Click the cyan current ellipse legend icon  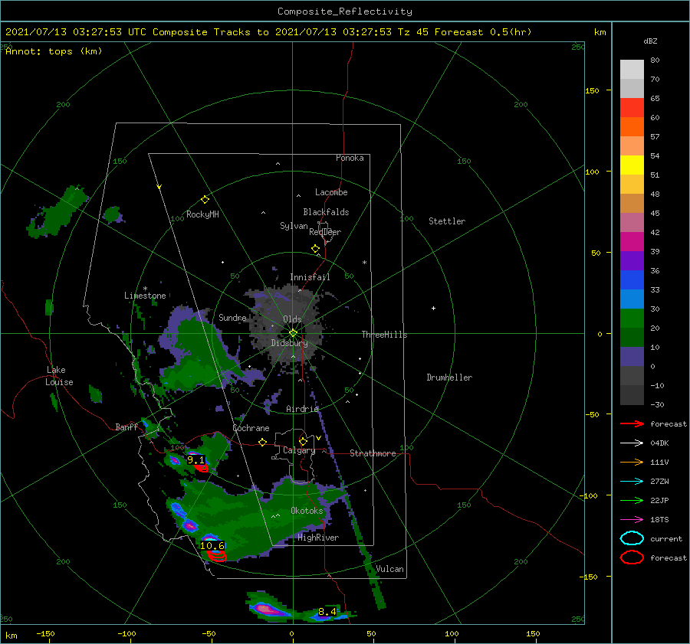point(632,538)
